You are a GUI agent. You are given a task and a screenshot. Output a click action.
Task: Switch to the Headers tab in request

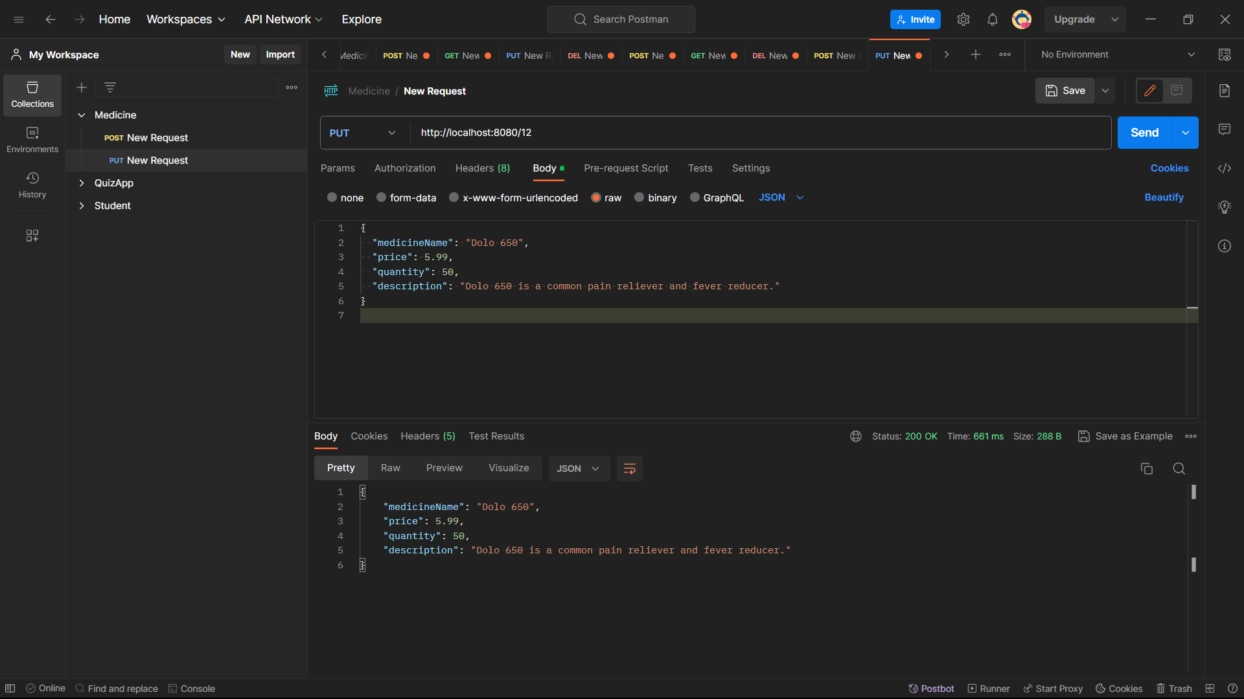pyautogui.click(x=483, y=168)
